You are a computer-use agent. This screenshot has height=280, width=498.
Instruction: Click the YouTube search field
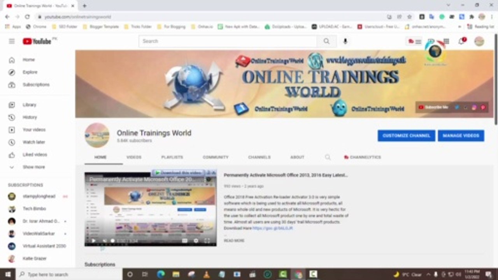coord(228,41)
